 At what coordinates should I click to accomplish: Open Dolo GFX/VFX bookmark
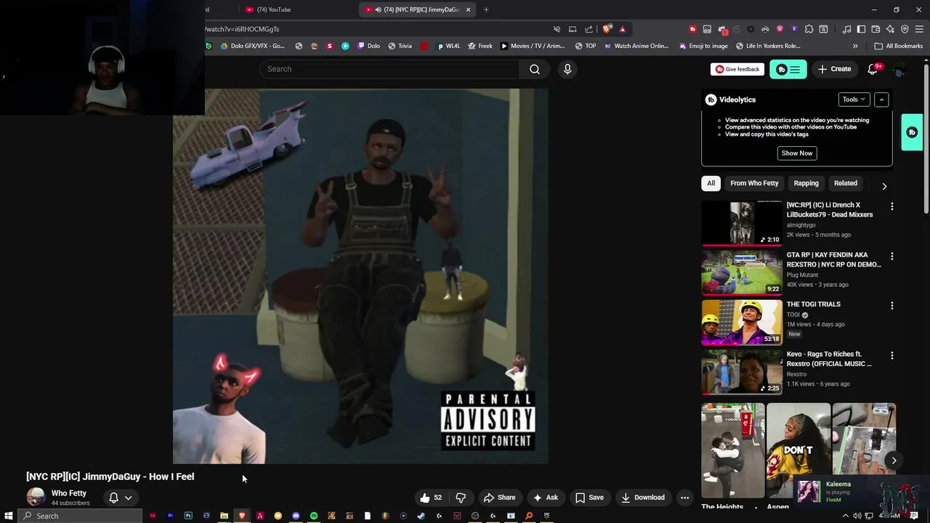(251, 46)
